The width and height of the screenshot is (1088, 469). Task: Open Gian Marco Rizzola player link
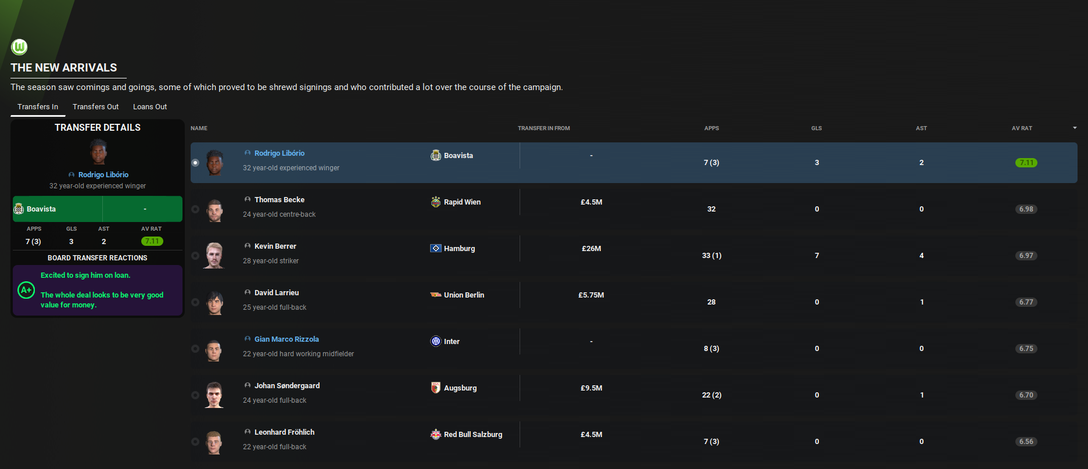[287, 339]
